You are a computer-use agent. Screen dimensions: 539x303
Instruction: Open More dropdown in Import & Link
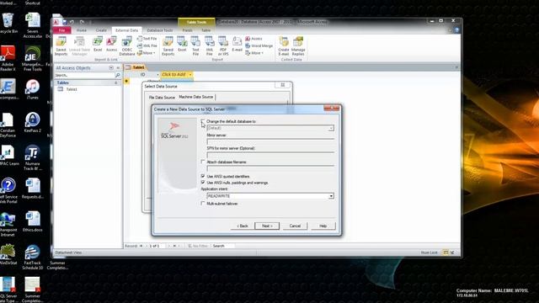point(147,53)
